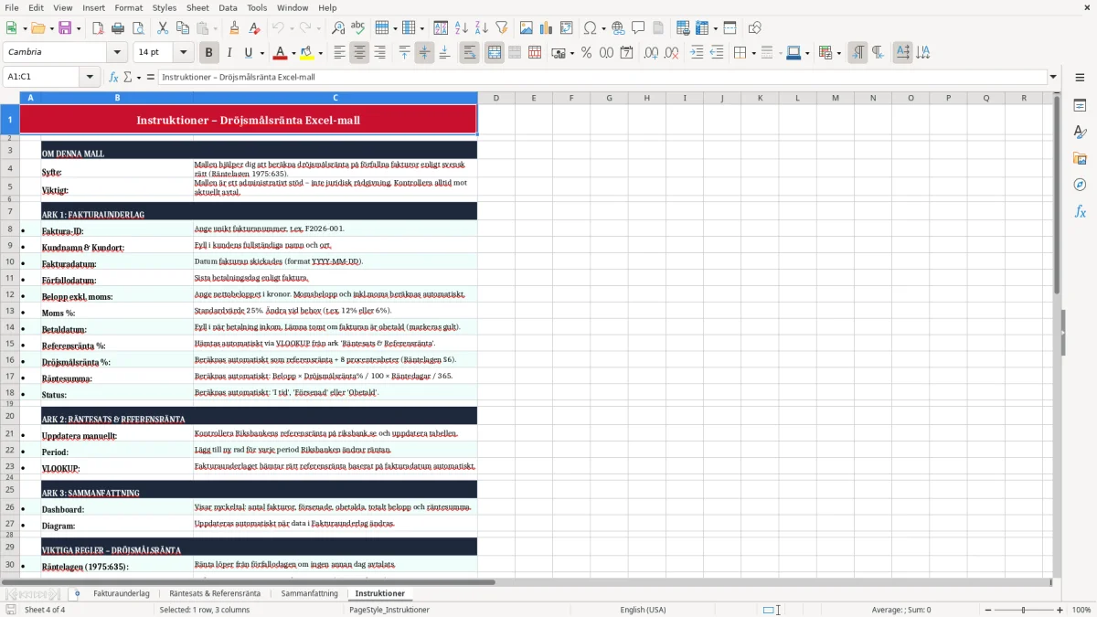This screenshot has height=617, width=1097.
Task: Expand the Name Box dropdown
Action: point(90,77)
